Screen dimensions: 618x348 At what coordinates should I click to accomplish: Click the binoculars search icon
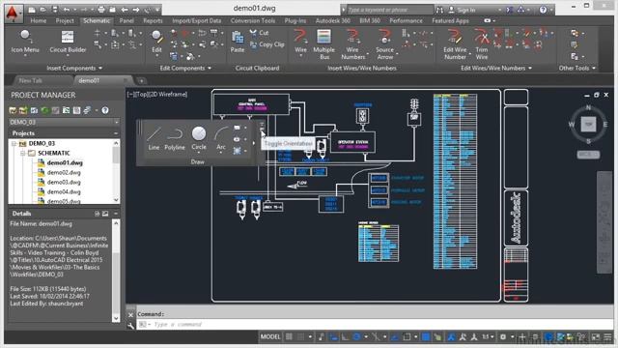(x=440, y=10)
